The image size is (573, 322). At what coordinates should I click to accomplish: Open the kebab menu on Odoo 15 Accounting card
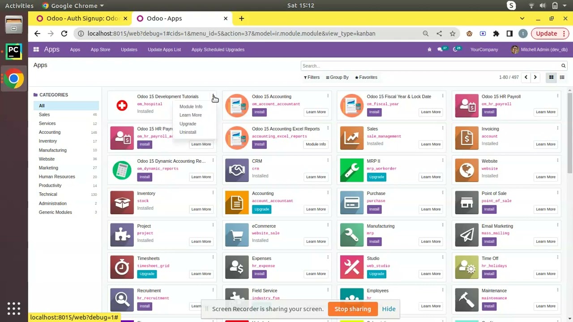coord(328,96)
